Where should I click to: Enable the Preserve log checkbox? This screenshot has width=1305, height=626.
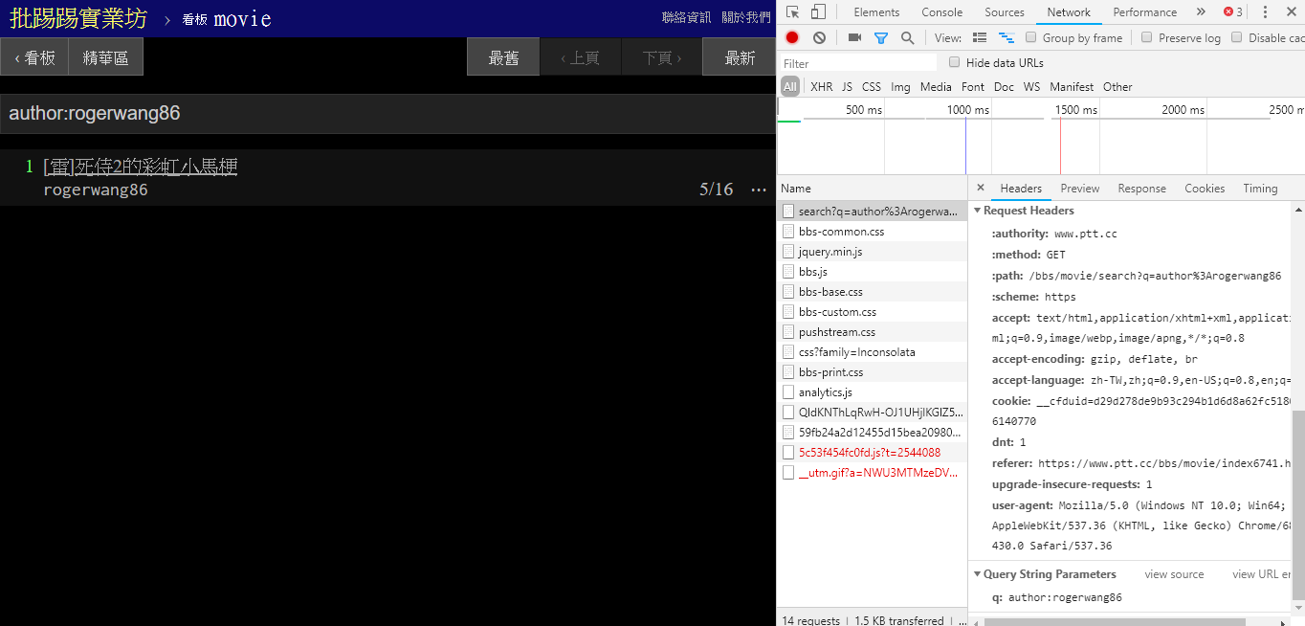[x=1146, y=37]
